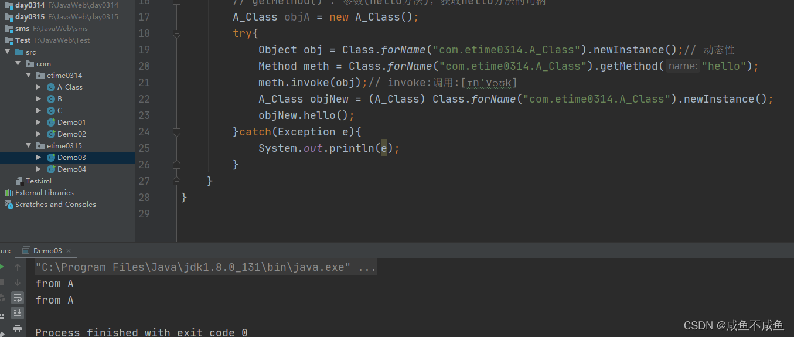Image resolution: width=794 pixels, height=337 pixels.
Task: Expand the B class tree arrow
Action: [x=39, y=99]
